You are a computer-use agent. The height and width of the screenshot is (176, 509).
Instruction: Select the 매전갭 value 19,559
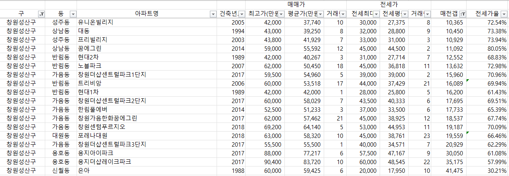[449, 135]
